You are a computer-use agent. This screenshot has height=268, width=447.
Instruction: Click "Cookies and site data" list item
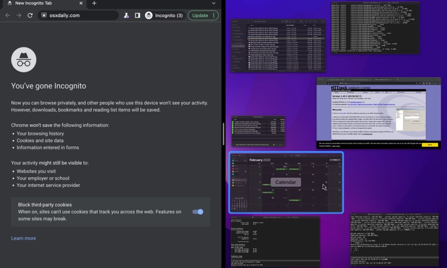click(x=40, y=140)
